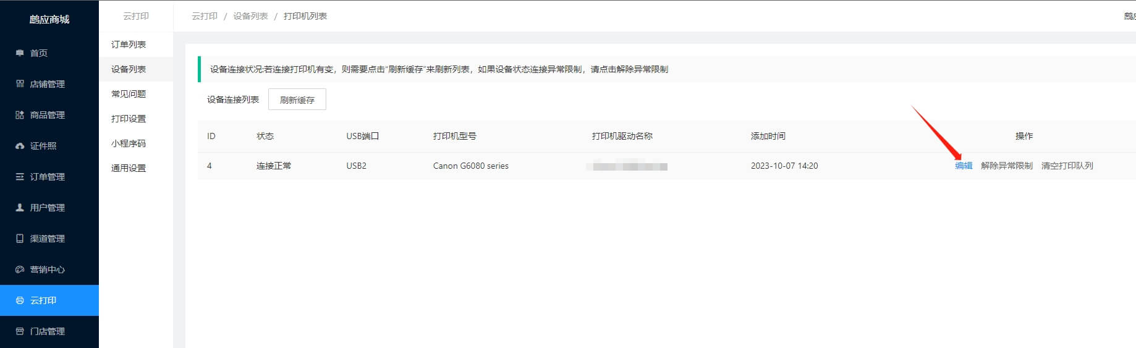1136x348 pixels.
Task: Click 打印机列表 breadcrumb text
Action: (x=305, y=16)
